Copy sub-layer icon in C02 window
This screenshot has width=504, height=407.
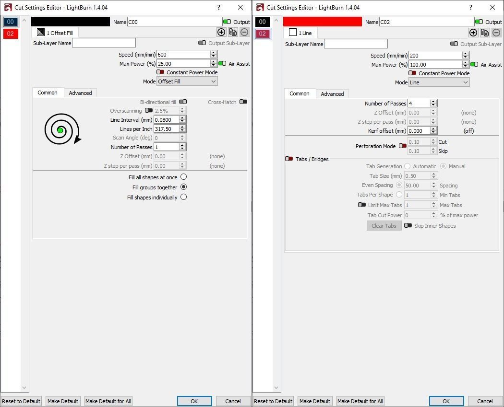pyautogui.click(x=485, y=33)
